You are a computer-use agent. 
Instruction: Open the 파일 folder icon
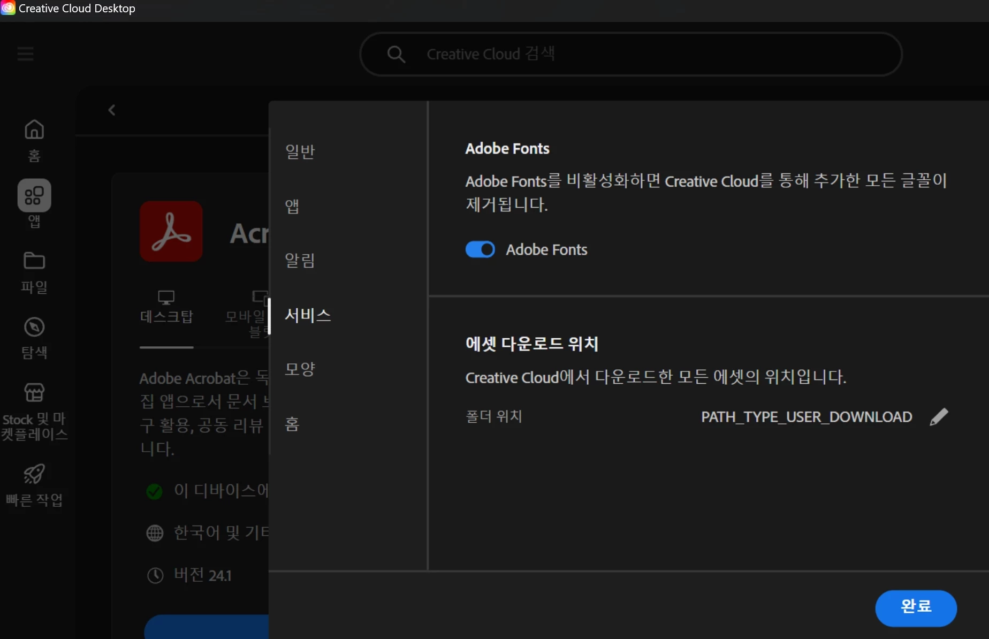click(34, 261)
